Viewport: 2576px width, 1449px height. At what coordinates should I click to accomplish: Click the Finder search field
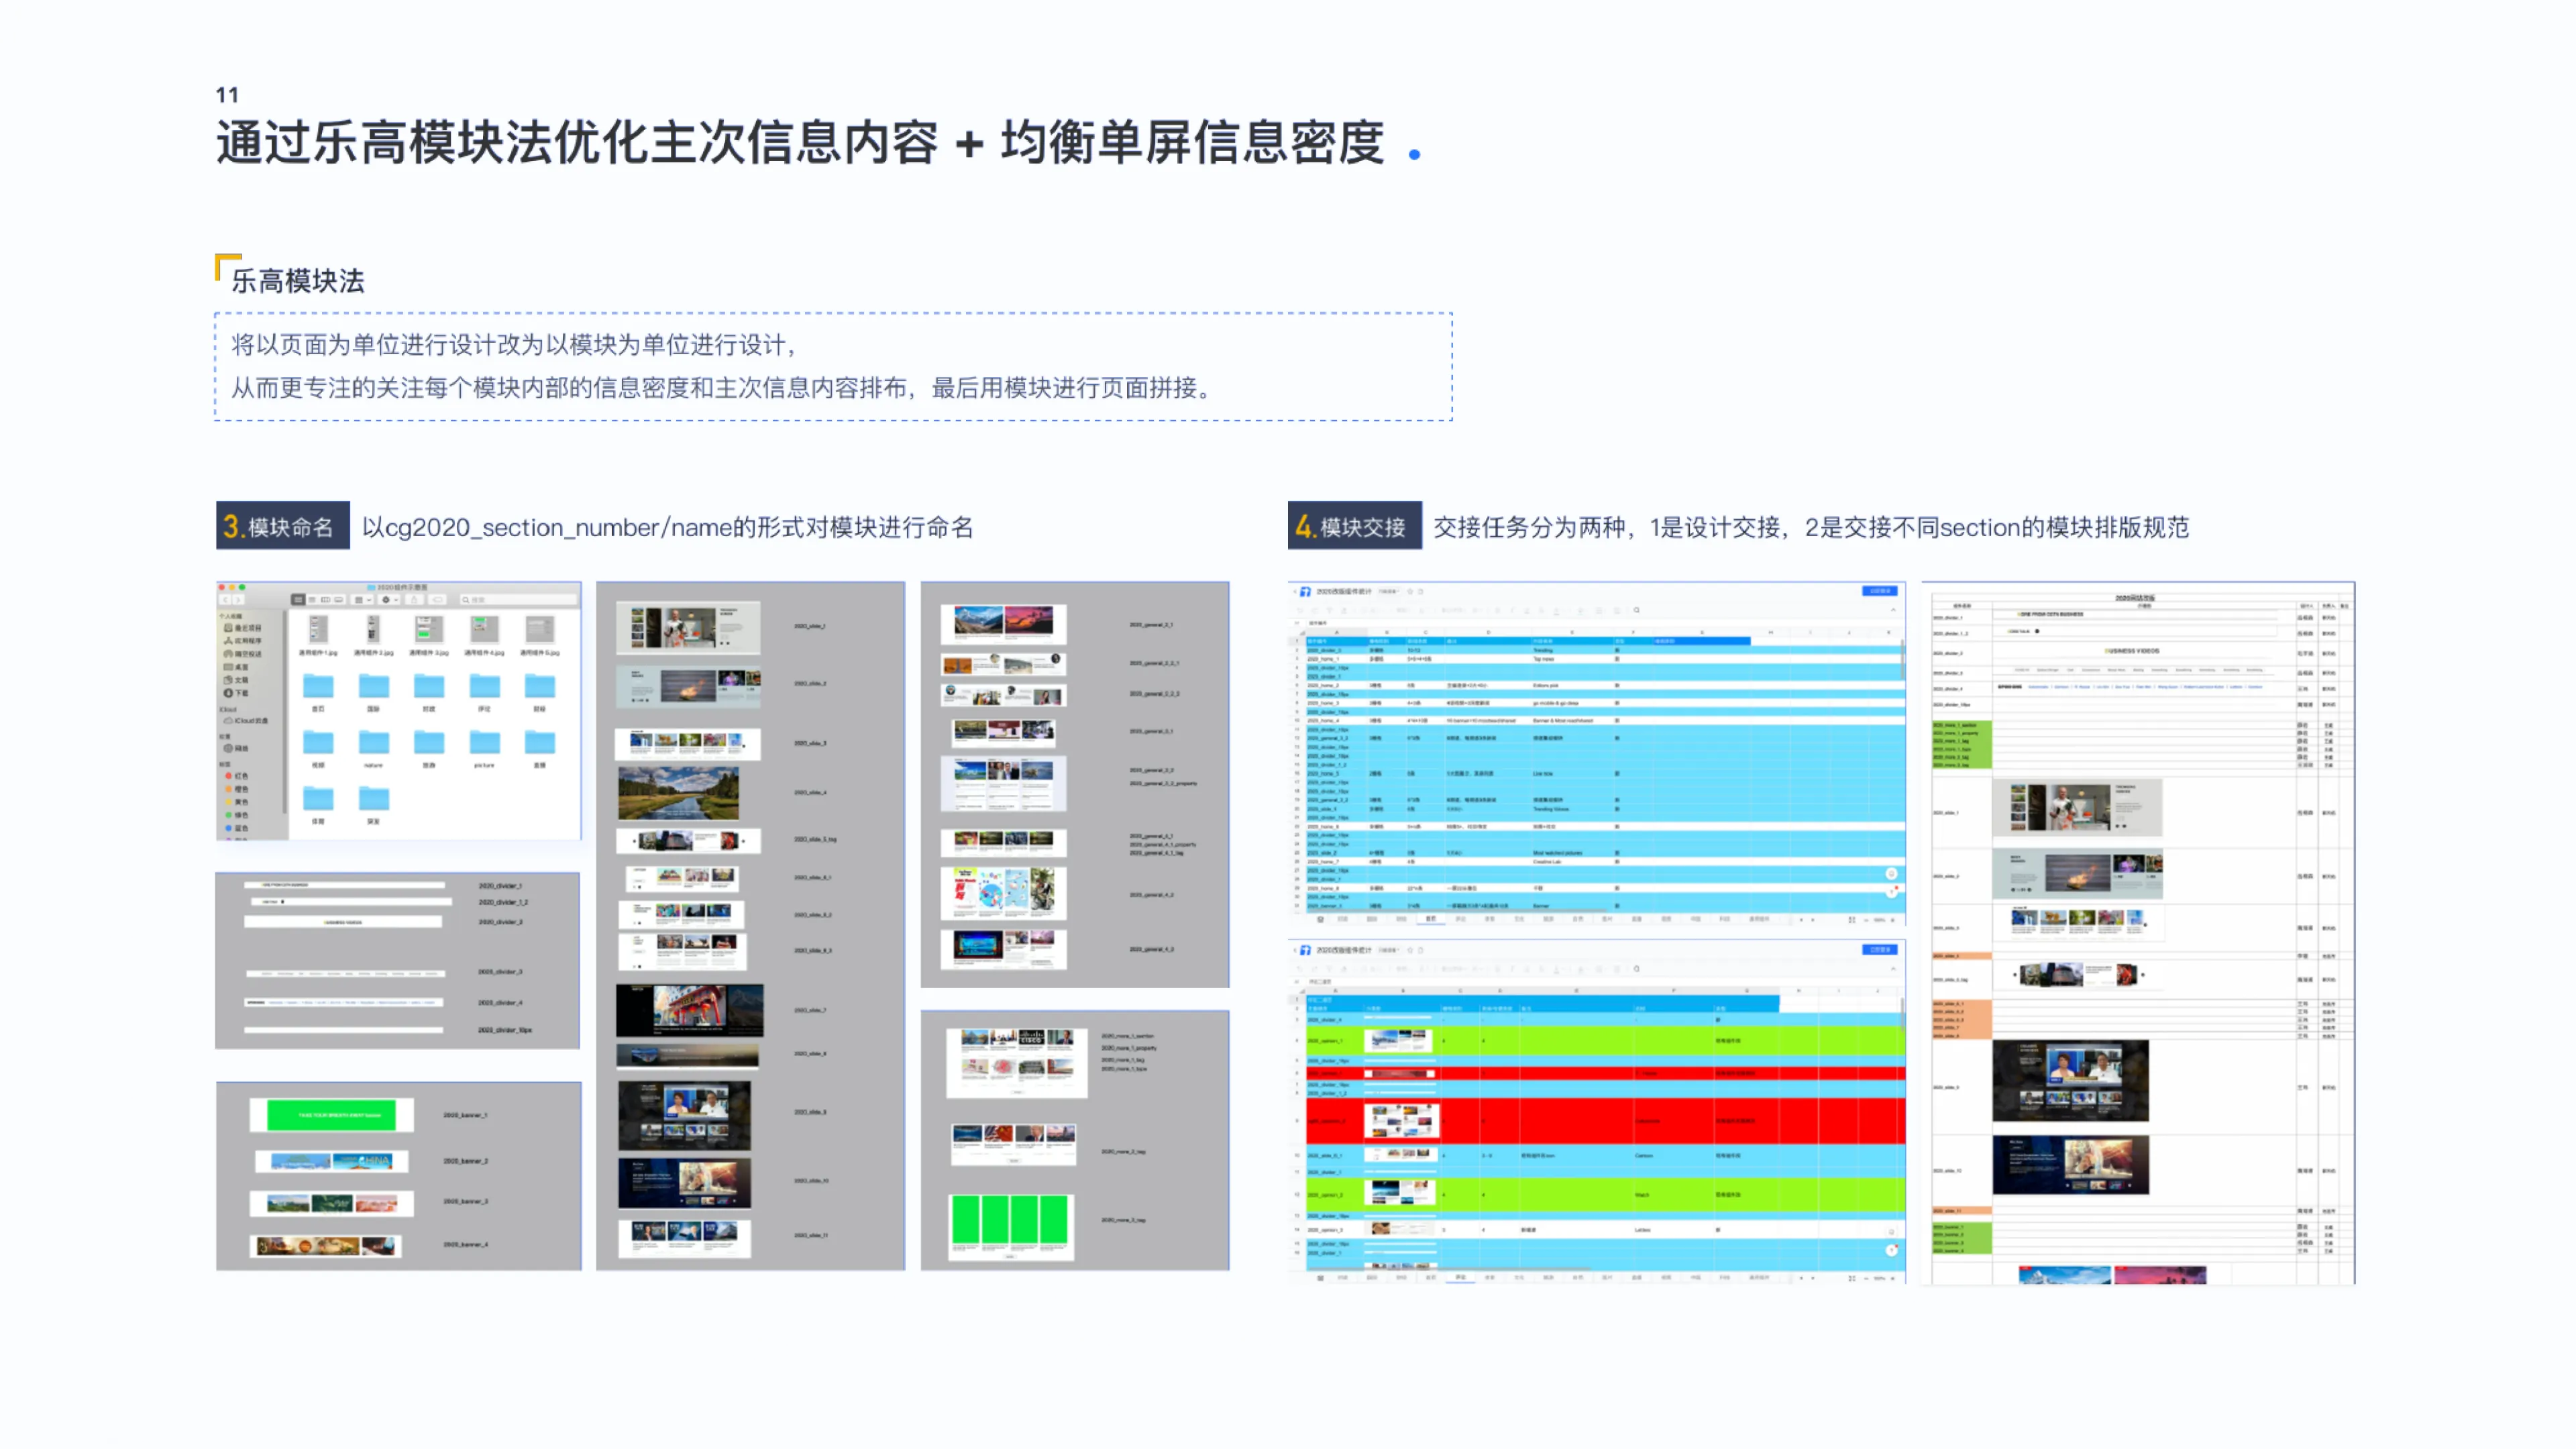click(x=519, y=600)
